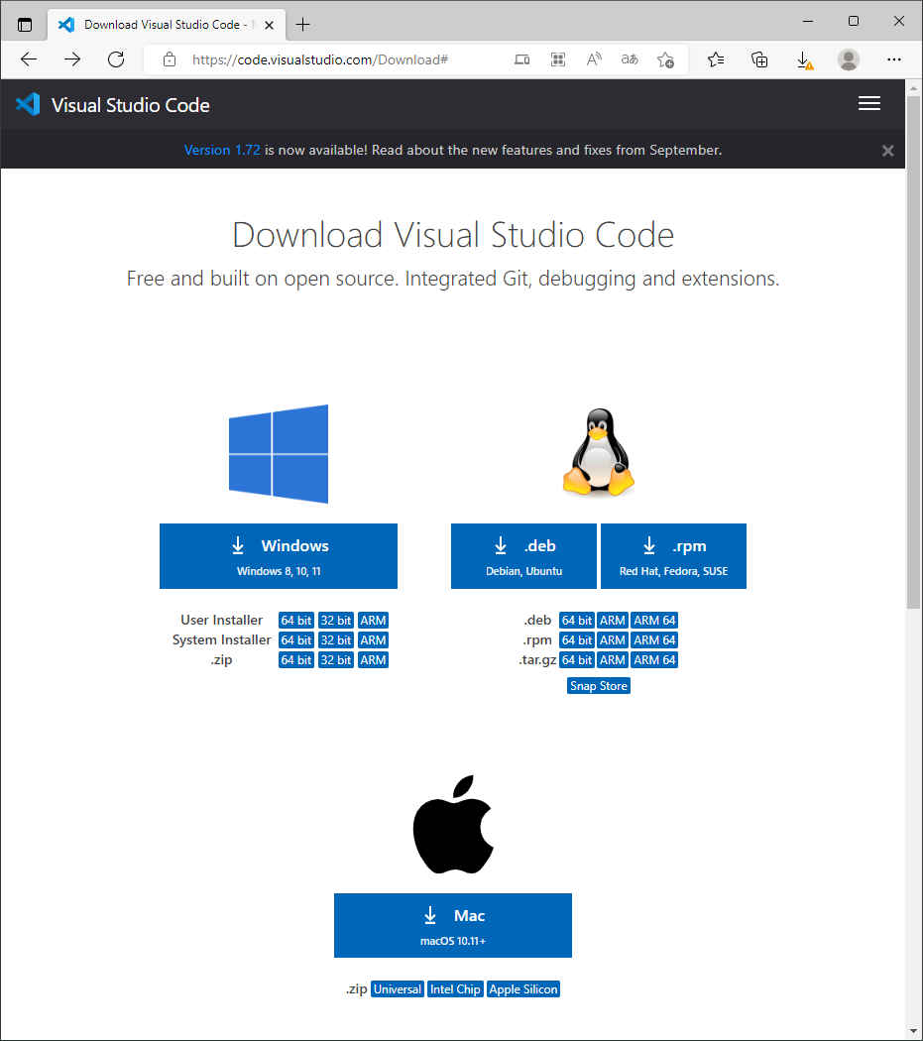Select System Installer ARM
923x1041 pixels.
tap(373, 640)
